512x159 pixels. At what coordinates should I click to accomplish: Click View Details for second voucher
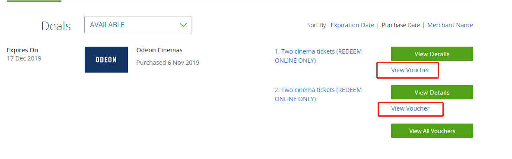coord(432,92)
